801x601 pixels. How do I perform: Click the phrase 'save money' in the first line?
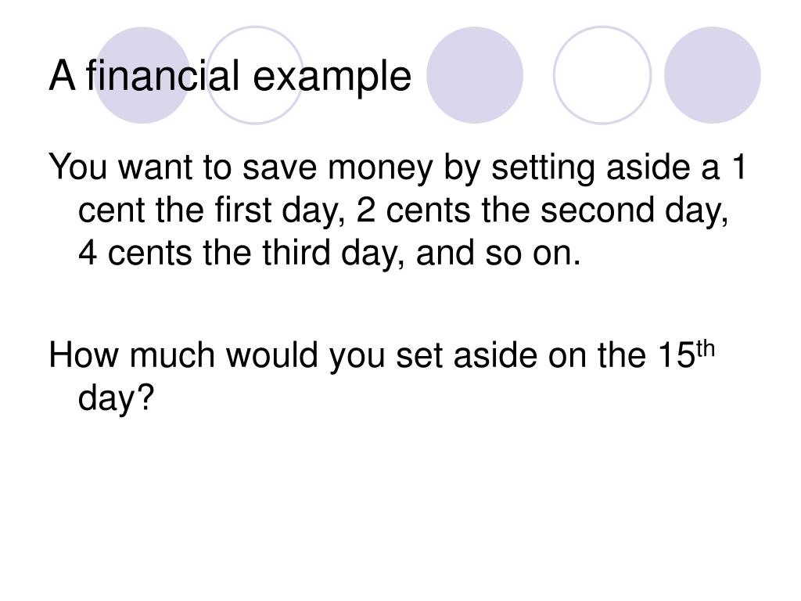pyautogui.click(x=337, y=169)
